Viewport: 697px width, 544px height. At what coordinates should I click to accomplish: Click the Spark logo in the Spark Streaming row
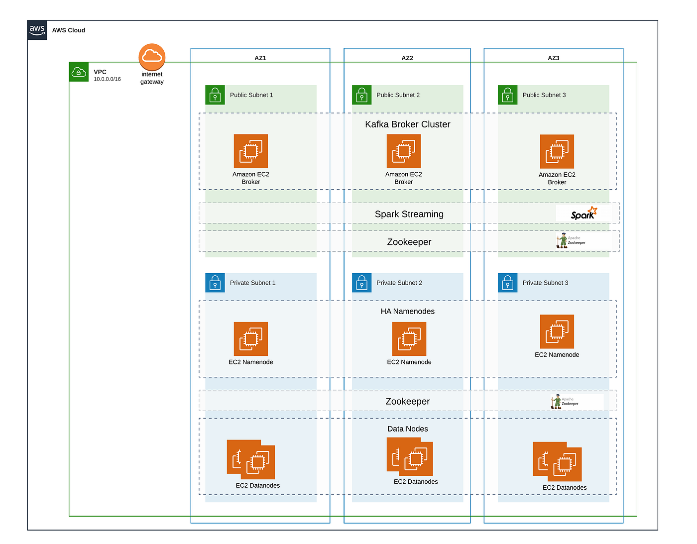click(584, 213)
